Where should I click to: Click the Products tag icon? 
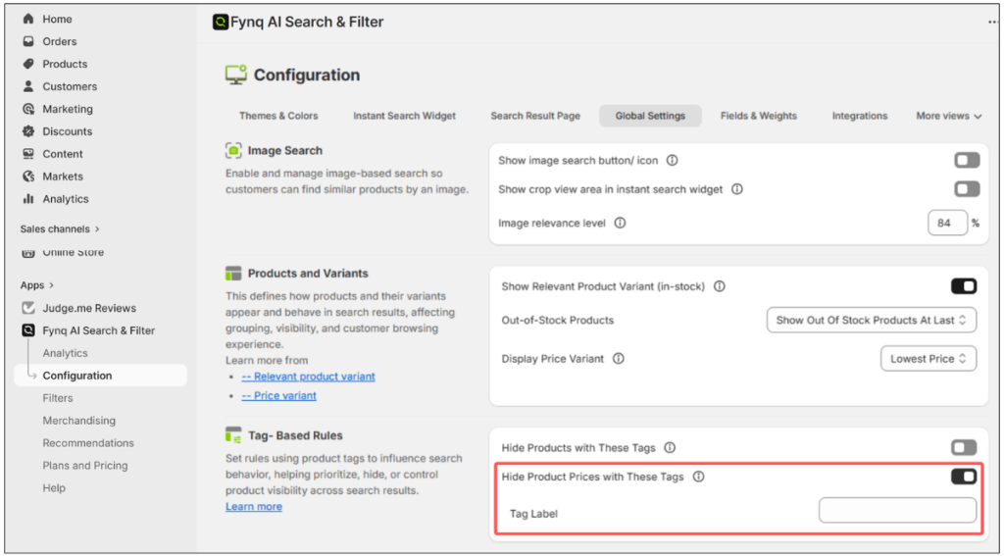pyautogui.click(x=28, y=64)
